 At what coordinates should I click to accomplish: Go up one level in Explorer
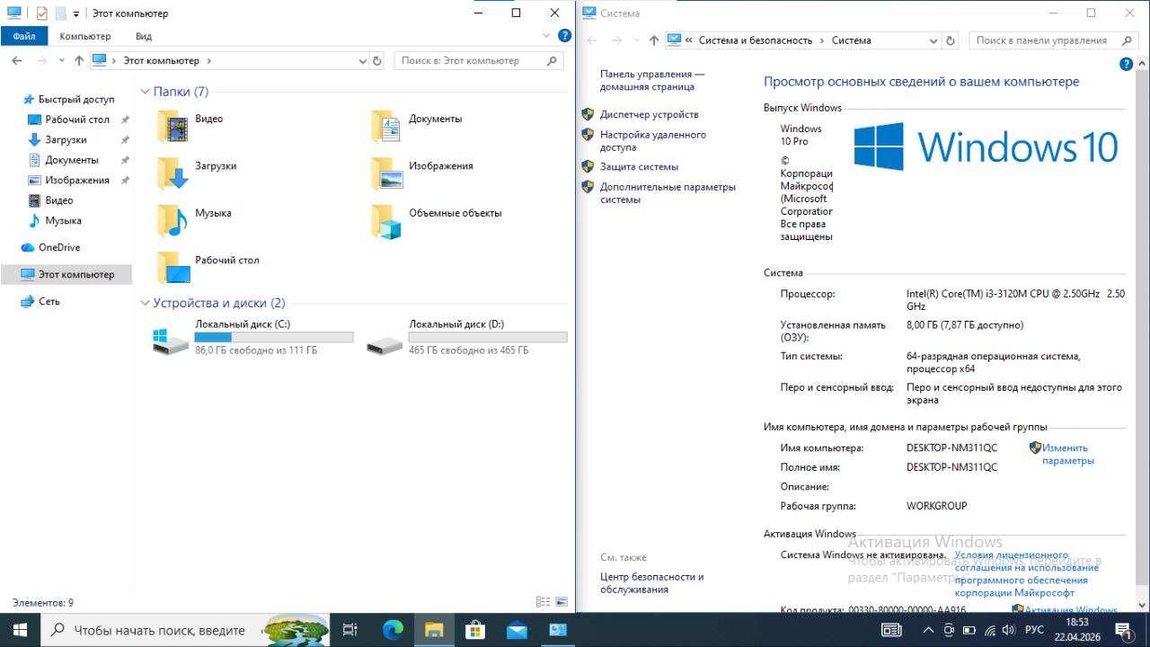(x=79, y=61)
